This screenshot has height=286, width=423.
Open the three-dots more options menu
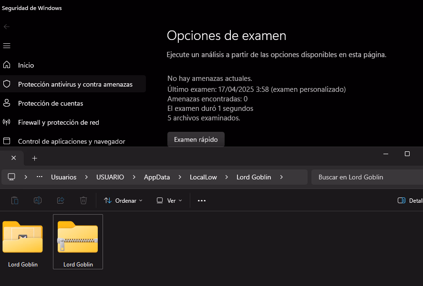(202, 201)
